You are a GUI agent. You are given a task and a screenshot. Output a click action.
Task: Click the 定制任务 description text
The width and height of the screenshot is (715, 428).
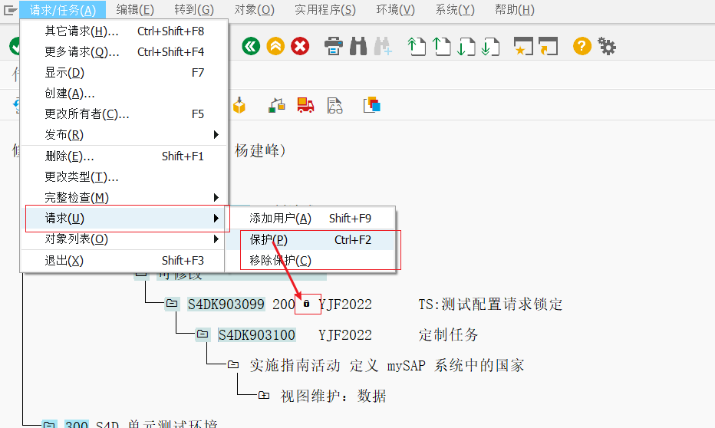pos(448,335)
